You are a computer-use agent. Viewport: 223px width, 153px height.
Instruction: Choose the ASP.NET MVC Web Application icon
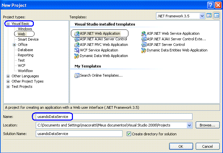[x=77, y=45]
